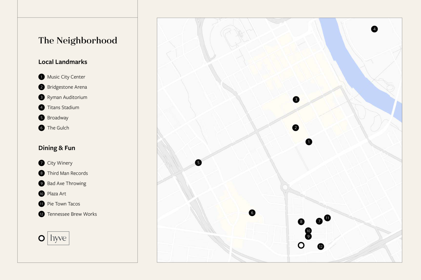Click map marker 7 for City Winery

click(319, 221)
